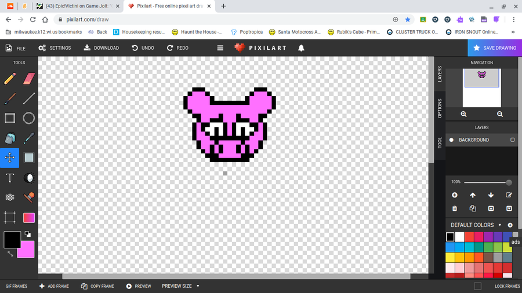Switch to the EpicVictini Game Jolt tab
The image size is (522, 293).
click(78, 6)
